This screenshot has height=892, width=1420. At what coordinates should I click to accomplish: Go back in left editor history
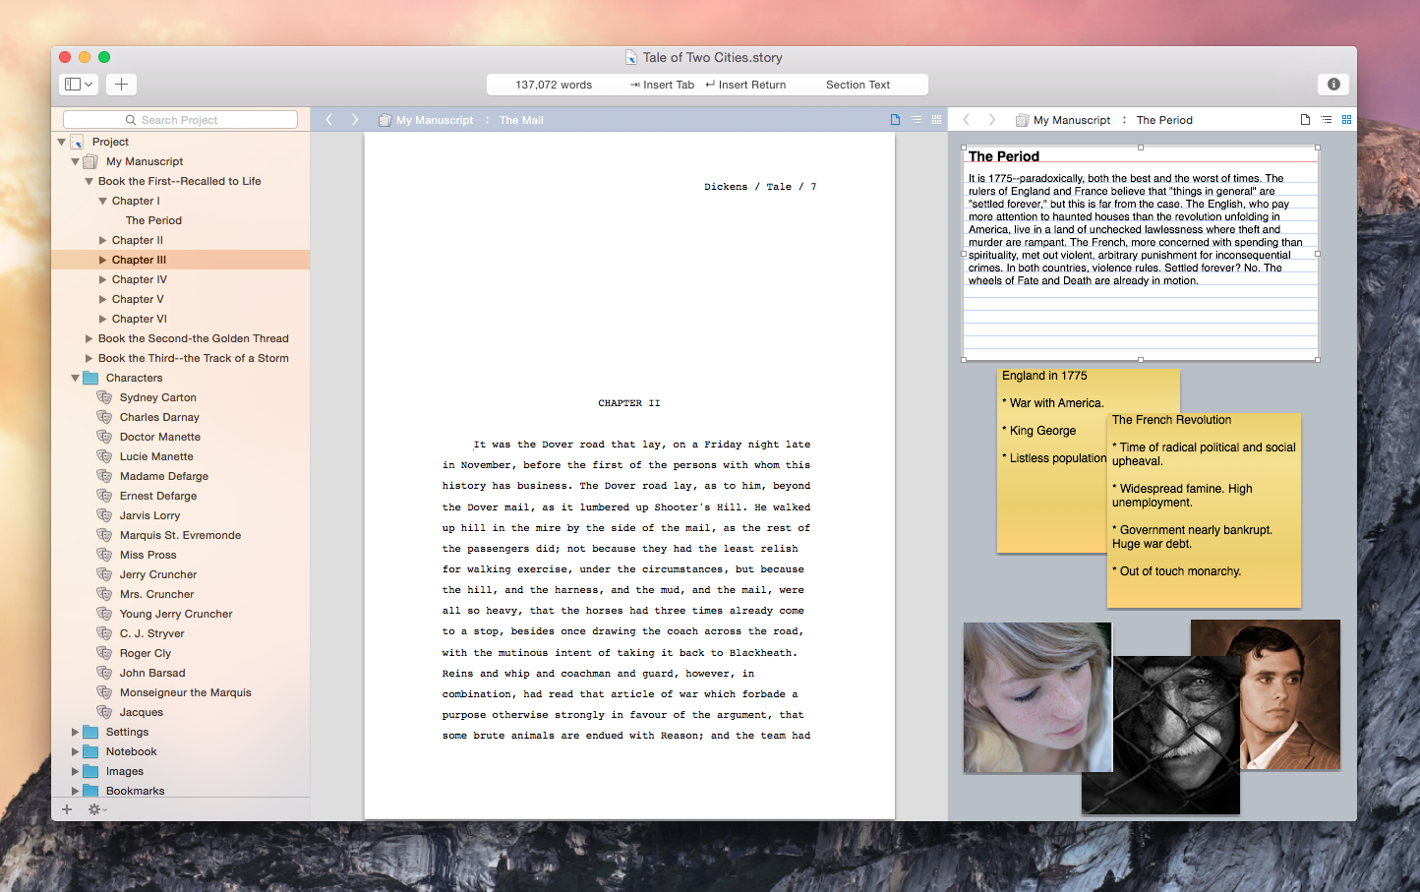coord(329,120)
